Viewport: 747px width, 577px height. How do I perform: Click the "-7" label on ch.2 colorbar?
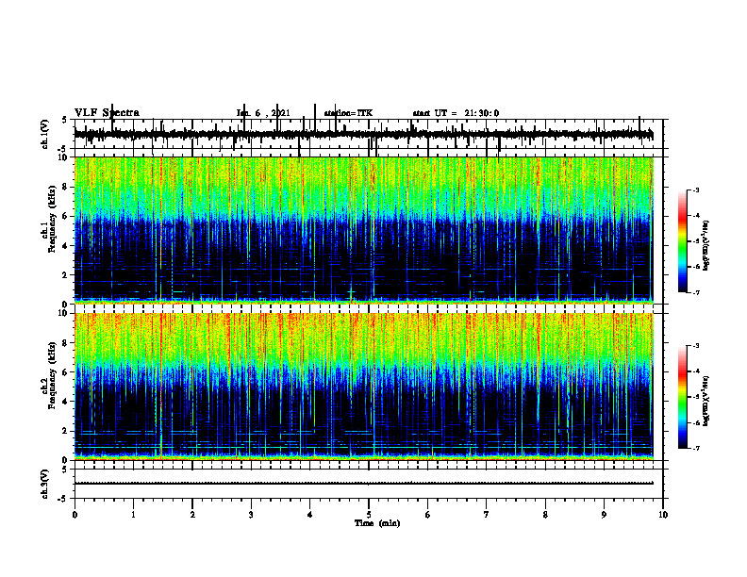696,448
